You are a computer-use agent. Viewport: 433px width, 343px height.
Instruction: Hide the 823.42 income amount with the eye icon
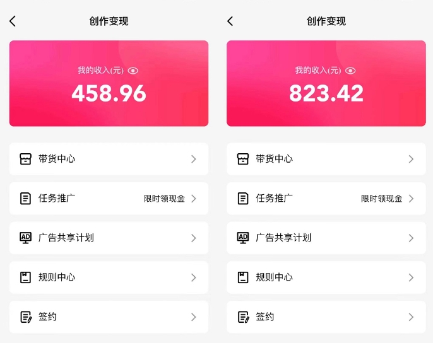pos(351,71)
